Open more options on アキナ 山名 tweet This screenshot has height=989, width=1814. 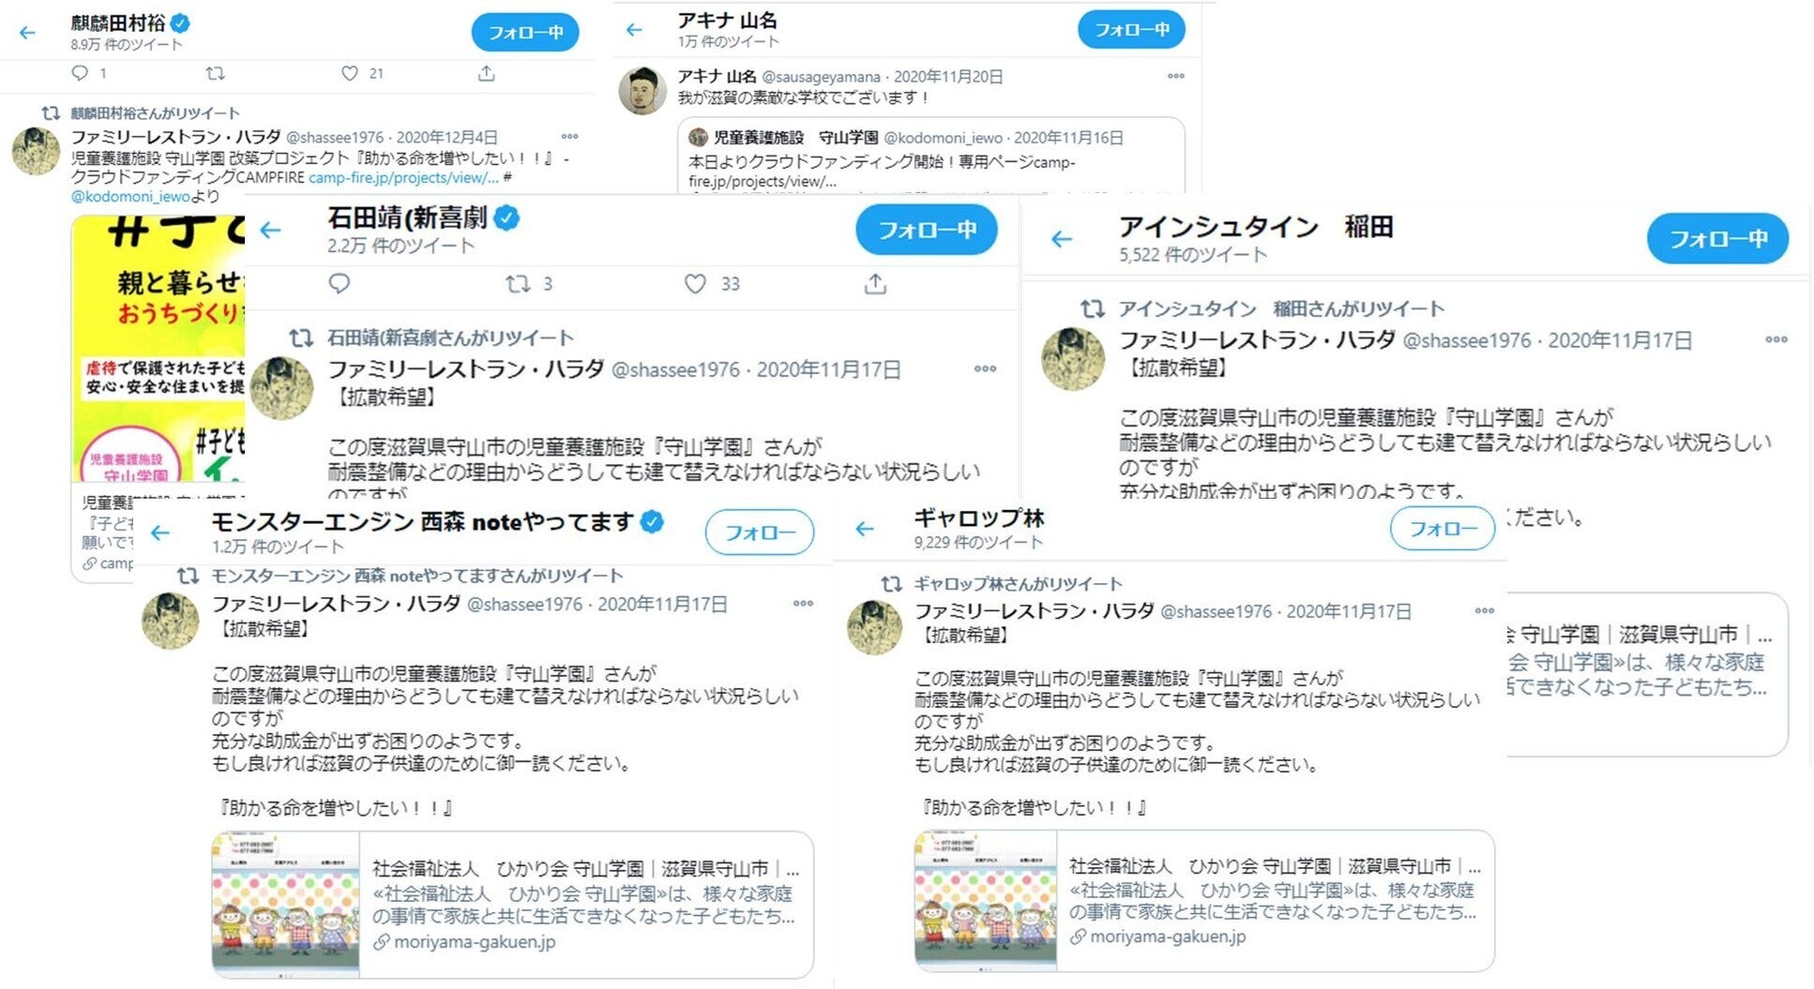1175,76
